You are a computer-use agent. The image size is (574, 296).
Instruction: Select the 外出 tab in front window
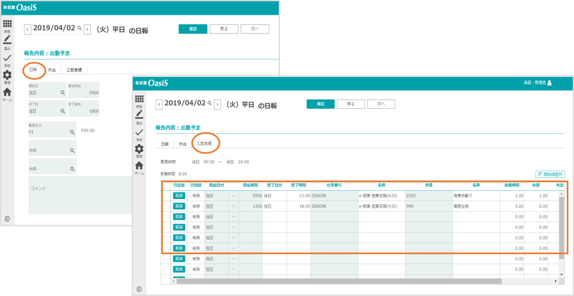pos(182,144)
